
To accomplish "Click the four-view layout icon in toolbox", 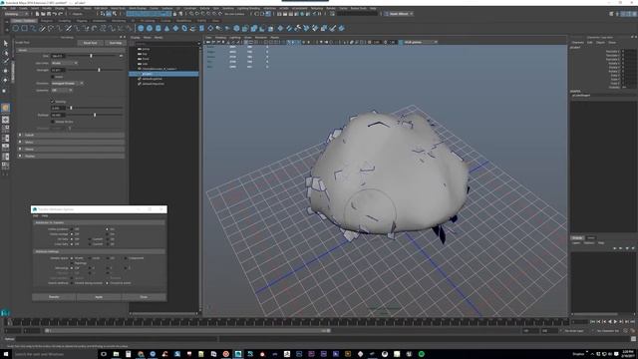I will coord(5,129).
